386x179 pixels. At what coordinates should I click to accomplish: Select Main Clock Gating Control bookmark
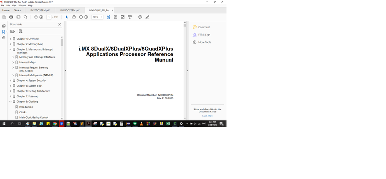[x=34, y=117]
